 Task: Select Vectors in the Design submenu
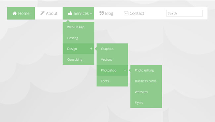112,60
